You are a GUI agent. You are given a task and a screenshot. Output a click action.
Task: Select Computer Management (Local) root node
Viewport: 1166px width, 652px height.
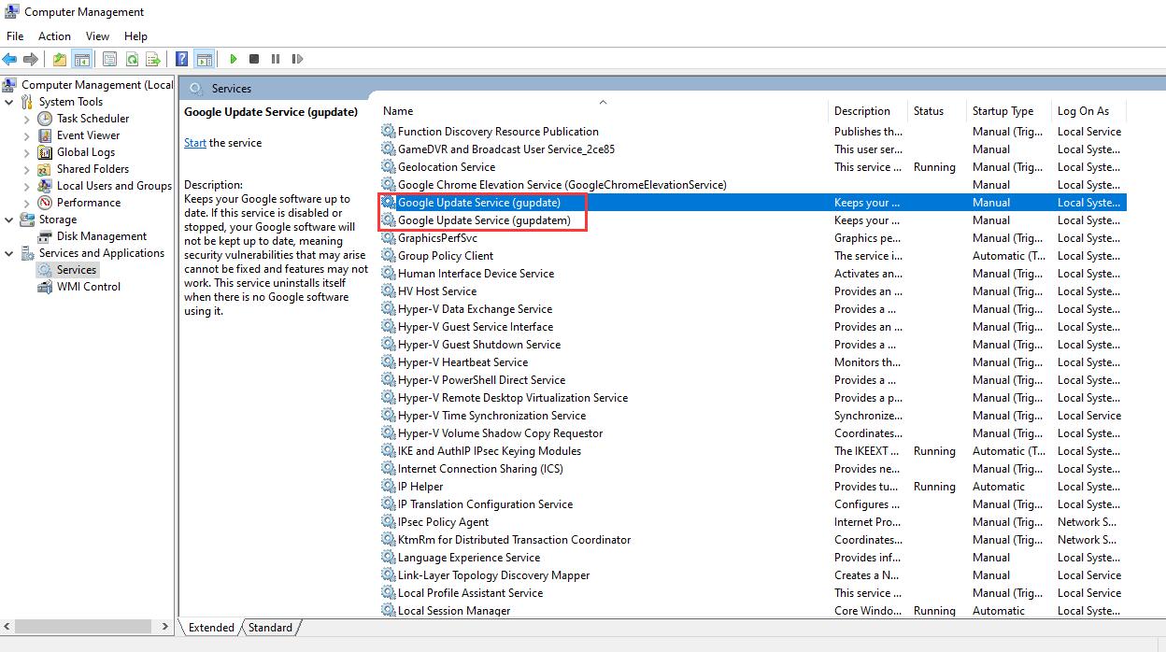pos(96,85)
